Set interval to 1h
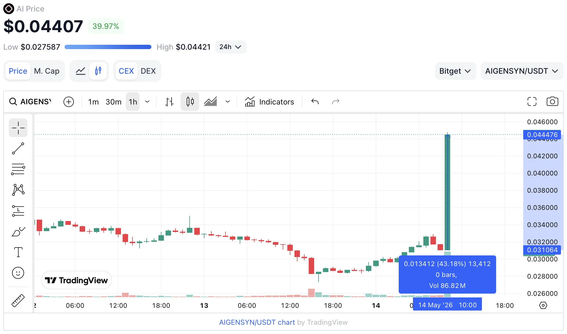Screen dimensions: 567x334 tap(133, 102)
